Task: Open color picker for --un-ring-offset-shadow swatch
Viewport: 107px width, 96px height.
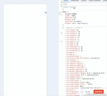Action: pyautogui.click(x=92, y=73)
